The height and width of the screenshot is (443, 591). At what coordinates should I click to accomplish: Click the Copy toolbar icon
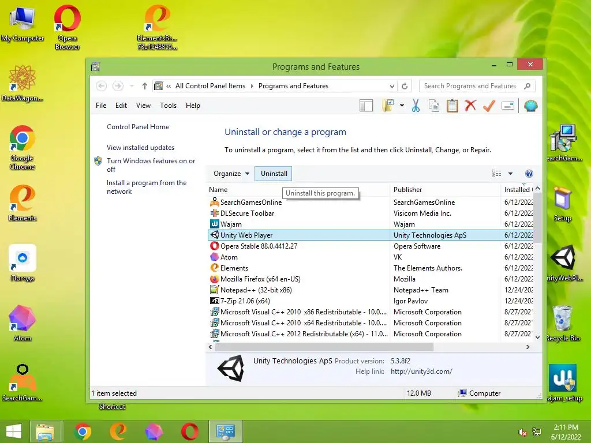(x=434, y=106)
